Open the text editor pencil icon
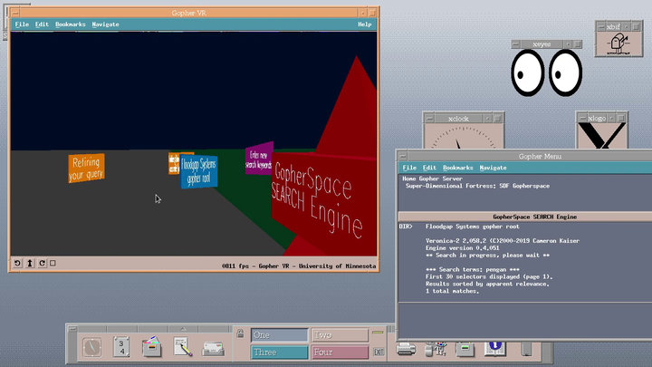The image size is (652, 367). point(182,346)
